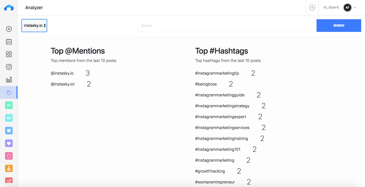Open the Instagram icon in sidebar
The width and height of the screenshot is (365, 187).
click(x=9, y=67)
